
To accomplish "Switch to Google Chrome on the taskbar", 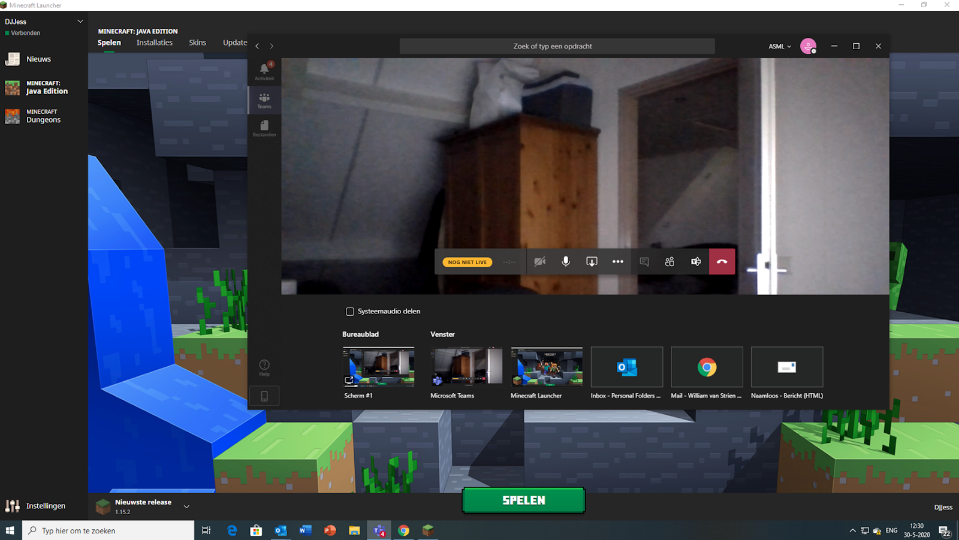I will coord(403,530).
